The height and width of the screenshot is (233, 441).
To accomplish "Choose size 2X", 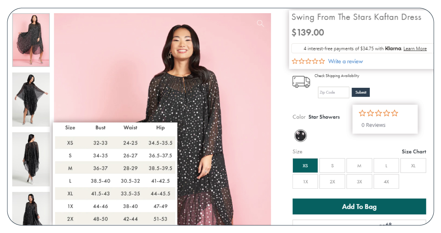I will click(332, 182).
